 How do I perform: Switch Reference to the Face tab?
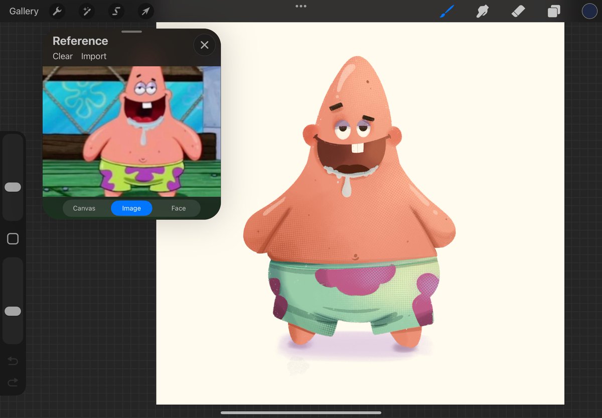(179, 208)
